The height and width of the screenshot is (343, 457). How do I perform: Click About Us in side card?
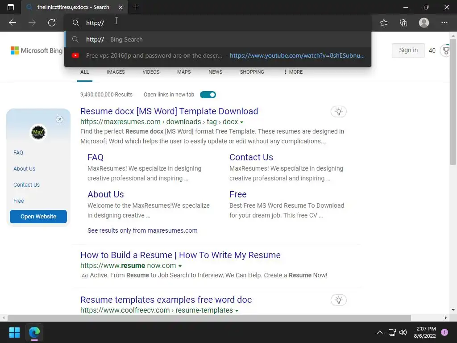pyautogui.click(x=24, y=168)
